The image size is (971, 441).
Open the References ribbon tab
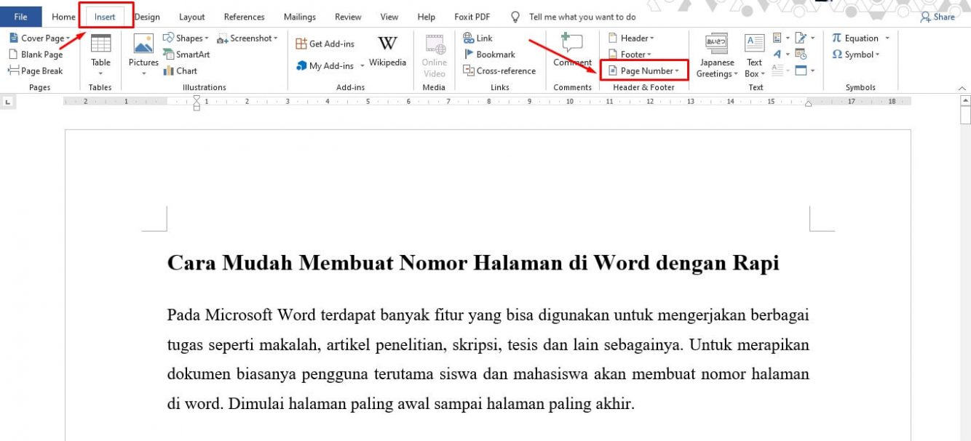(x=244, y=17)
